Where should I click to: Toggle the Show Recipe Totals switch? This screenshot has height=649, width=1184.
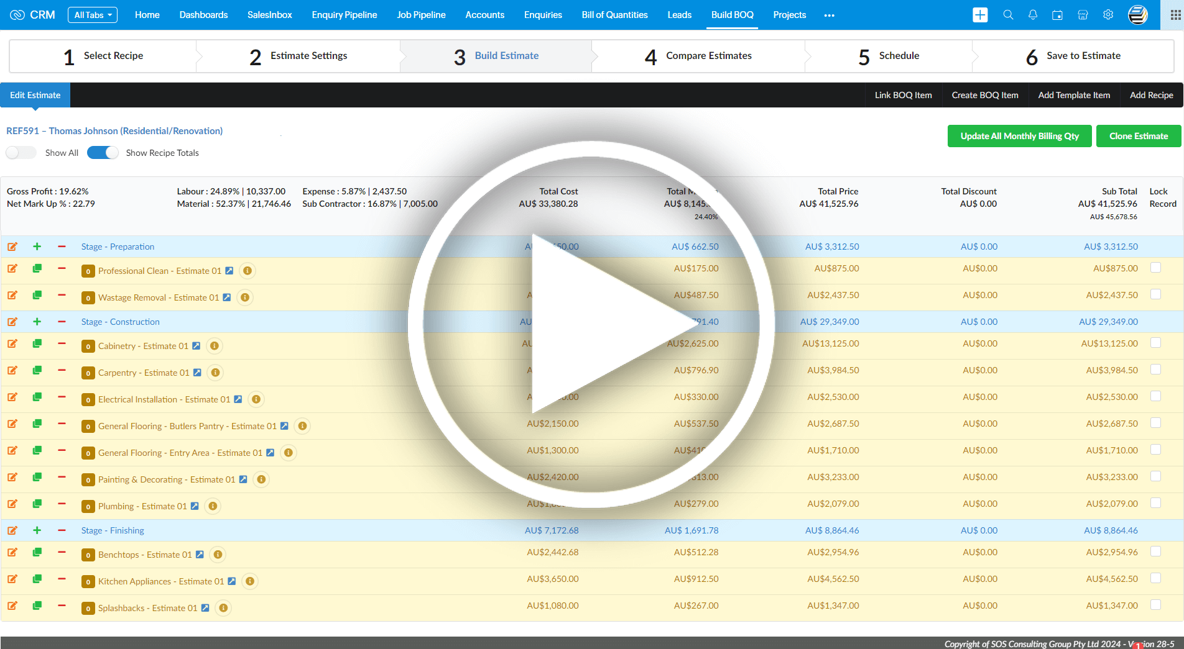point(103,153)
